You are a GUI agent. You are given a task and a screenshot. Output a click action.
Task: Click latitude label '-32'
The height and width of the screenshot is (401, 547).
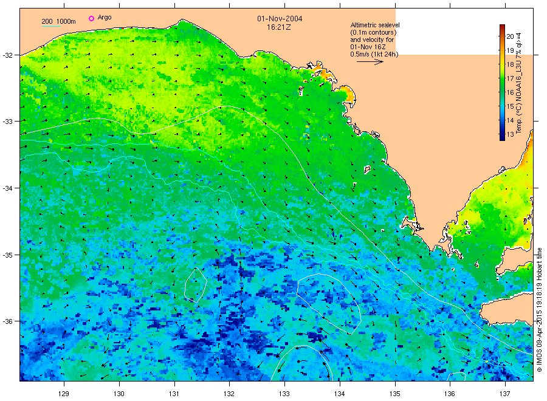tap(7, 55)
